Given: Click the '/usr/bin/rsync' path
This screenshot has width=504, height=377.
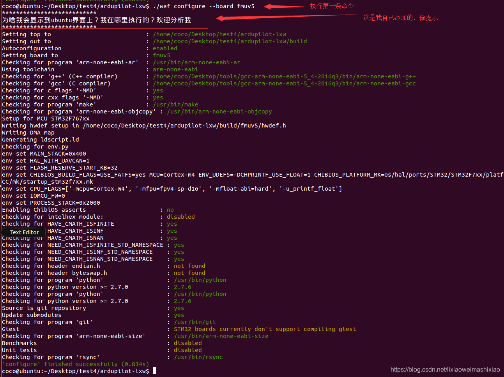Looking at the screenshot, I should (x=198, y=357).
